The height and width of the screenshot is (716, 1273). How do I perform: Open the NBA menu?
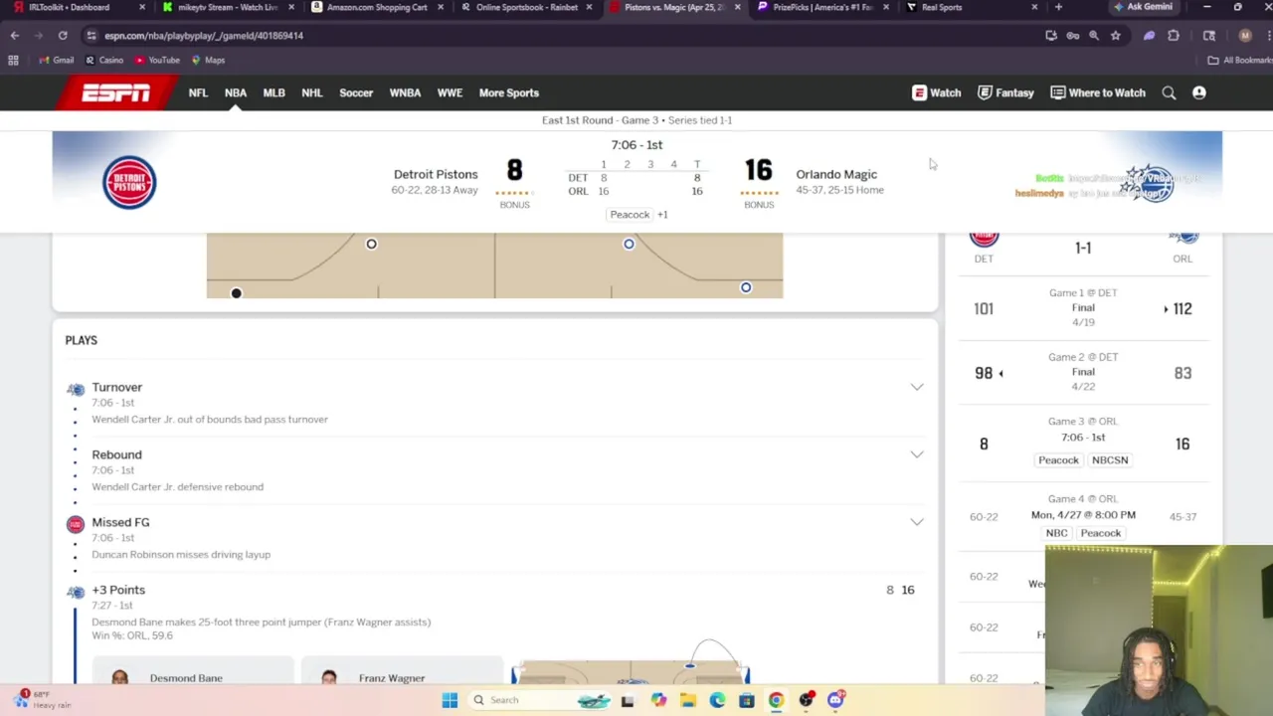click(x=236, y=92)
